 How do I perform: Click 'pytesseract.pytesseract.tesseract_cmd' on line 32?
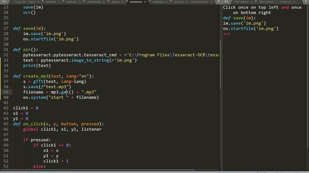tap(70, 55)
